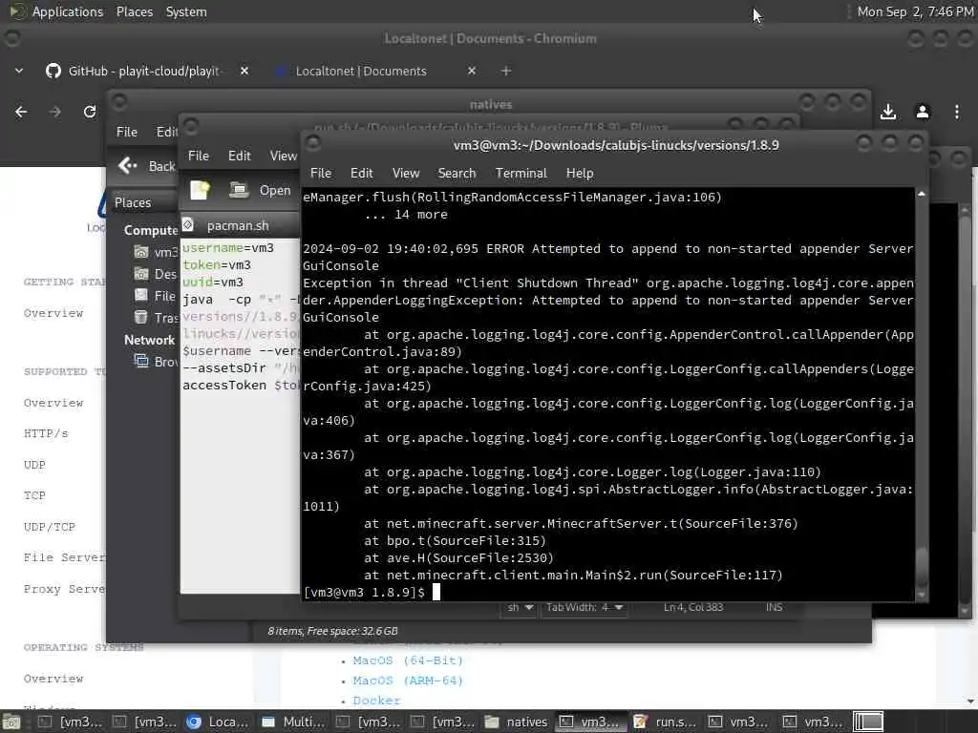The width and height of the screenshot is (978, 733).
Task: Click the token=vm3 line in editor
Action: click(217, 265)
